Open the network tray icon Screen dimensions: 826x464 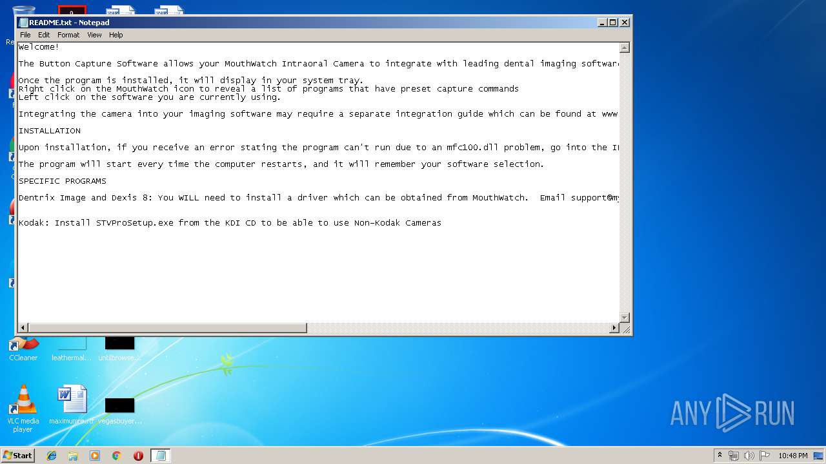tap(734, 456)
